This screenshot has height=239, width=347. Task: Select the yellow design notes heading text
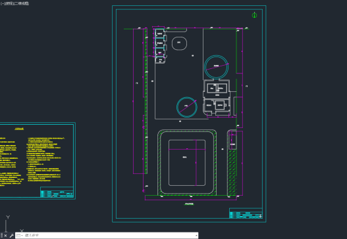pos(19,129)
